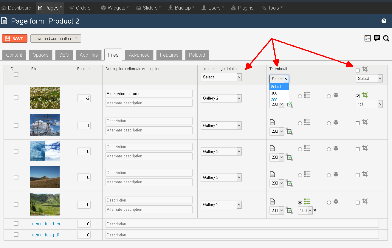The height and width of the screenshot is (248, 392).
Task: Click the page details icon in the glass building row
Action: 272,148
